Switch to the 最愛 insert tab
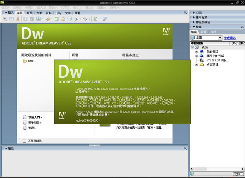This screenshot has height=178, width=245. click(x=77, y=13)
